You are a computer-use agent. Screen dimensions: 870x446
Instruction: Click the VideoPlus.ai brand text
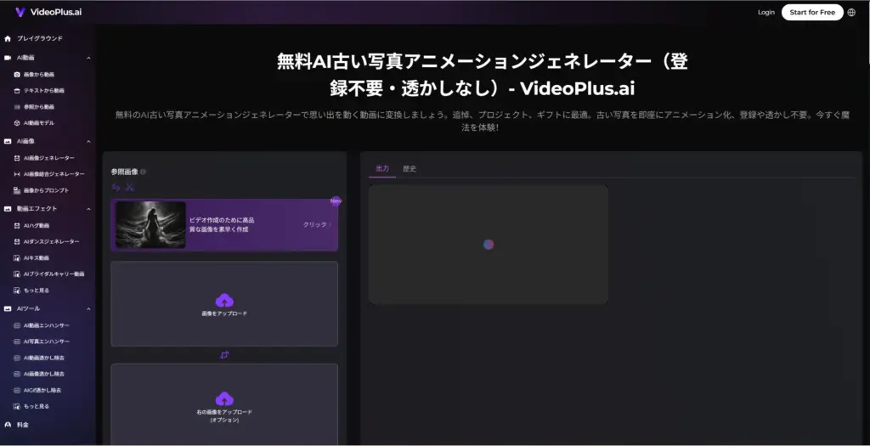tap(56, 12)
